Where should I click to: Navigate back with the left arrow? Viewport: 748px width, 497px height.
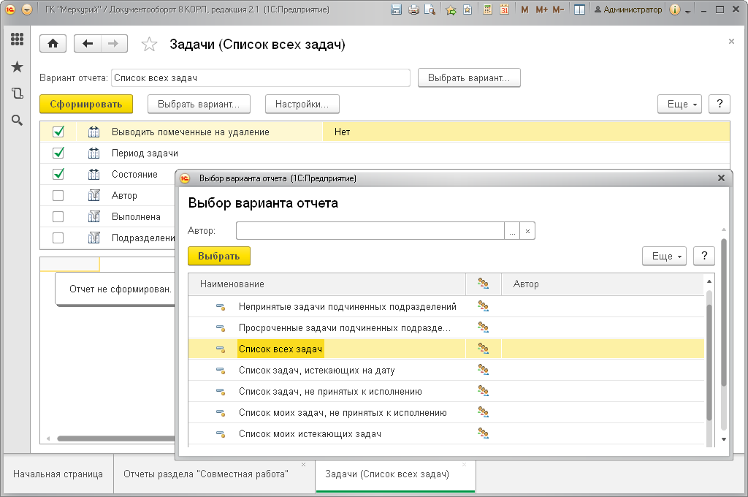point(88,44)
